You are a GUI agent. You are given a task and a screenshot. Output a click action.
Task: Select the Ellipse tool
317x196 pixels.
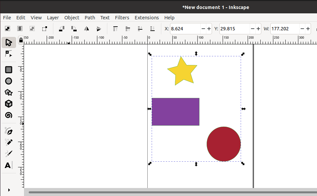(8, 81)
